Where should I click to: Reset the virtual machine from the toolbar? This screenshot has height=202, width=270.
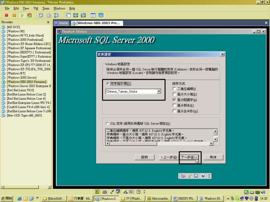tap(30, 15)
